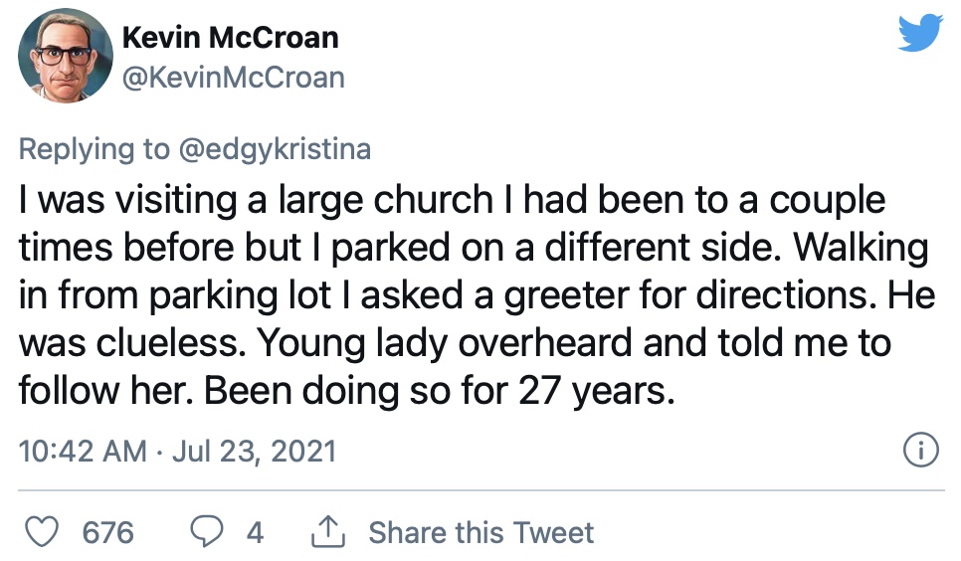Click the Kevin McCroan display name
Viewport: 961px width, 561px height.
tap(231, 38)
